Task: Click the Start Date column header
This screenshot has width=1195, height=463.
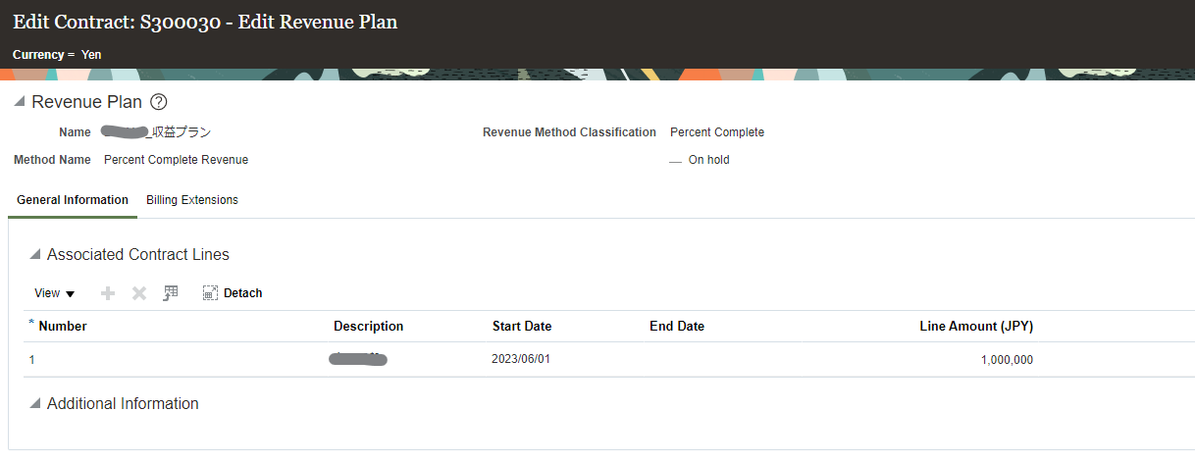Action: pyautogui.click(x=522, y=327)
